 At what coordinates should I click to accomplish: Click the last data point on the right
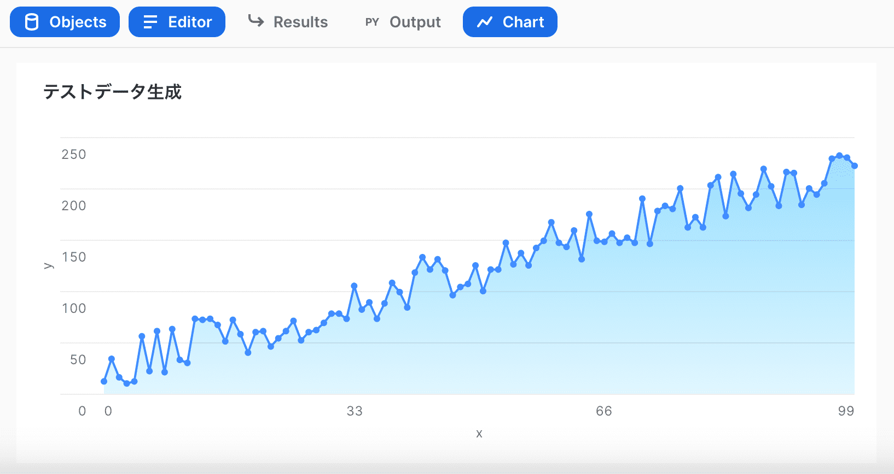click(854, 166)
